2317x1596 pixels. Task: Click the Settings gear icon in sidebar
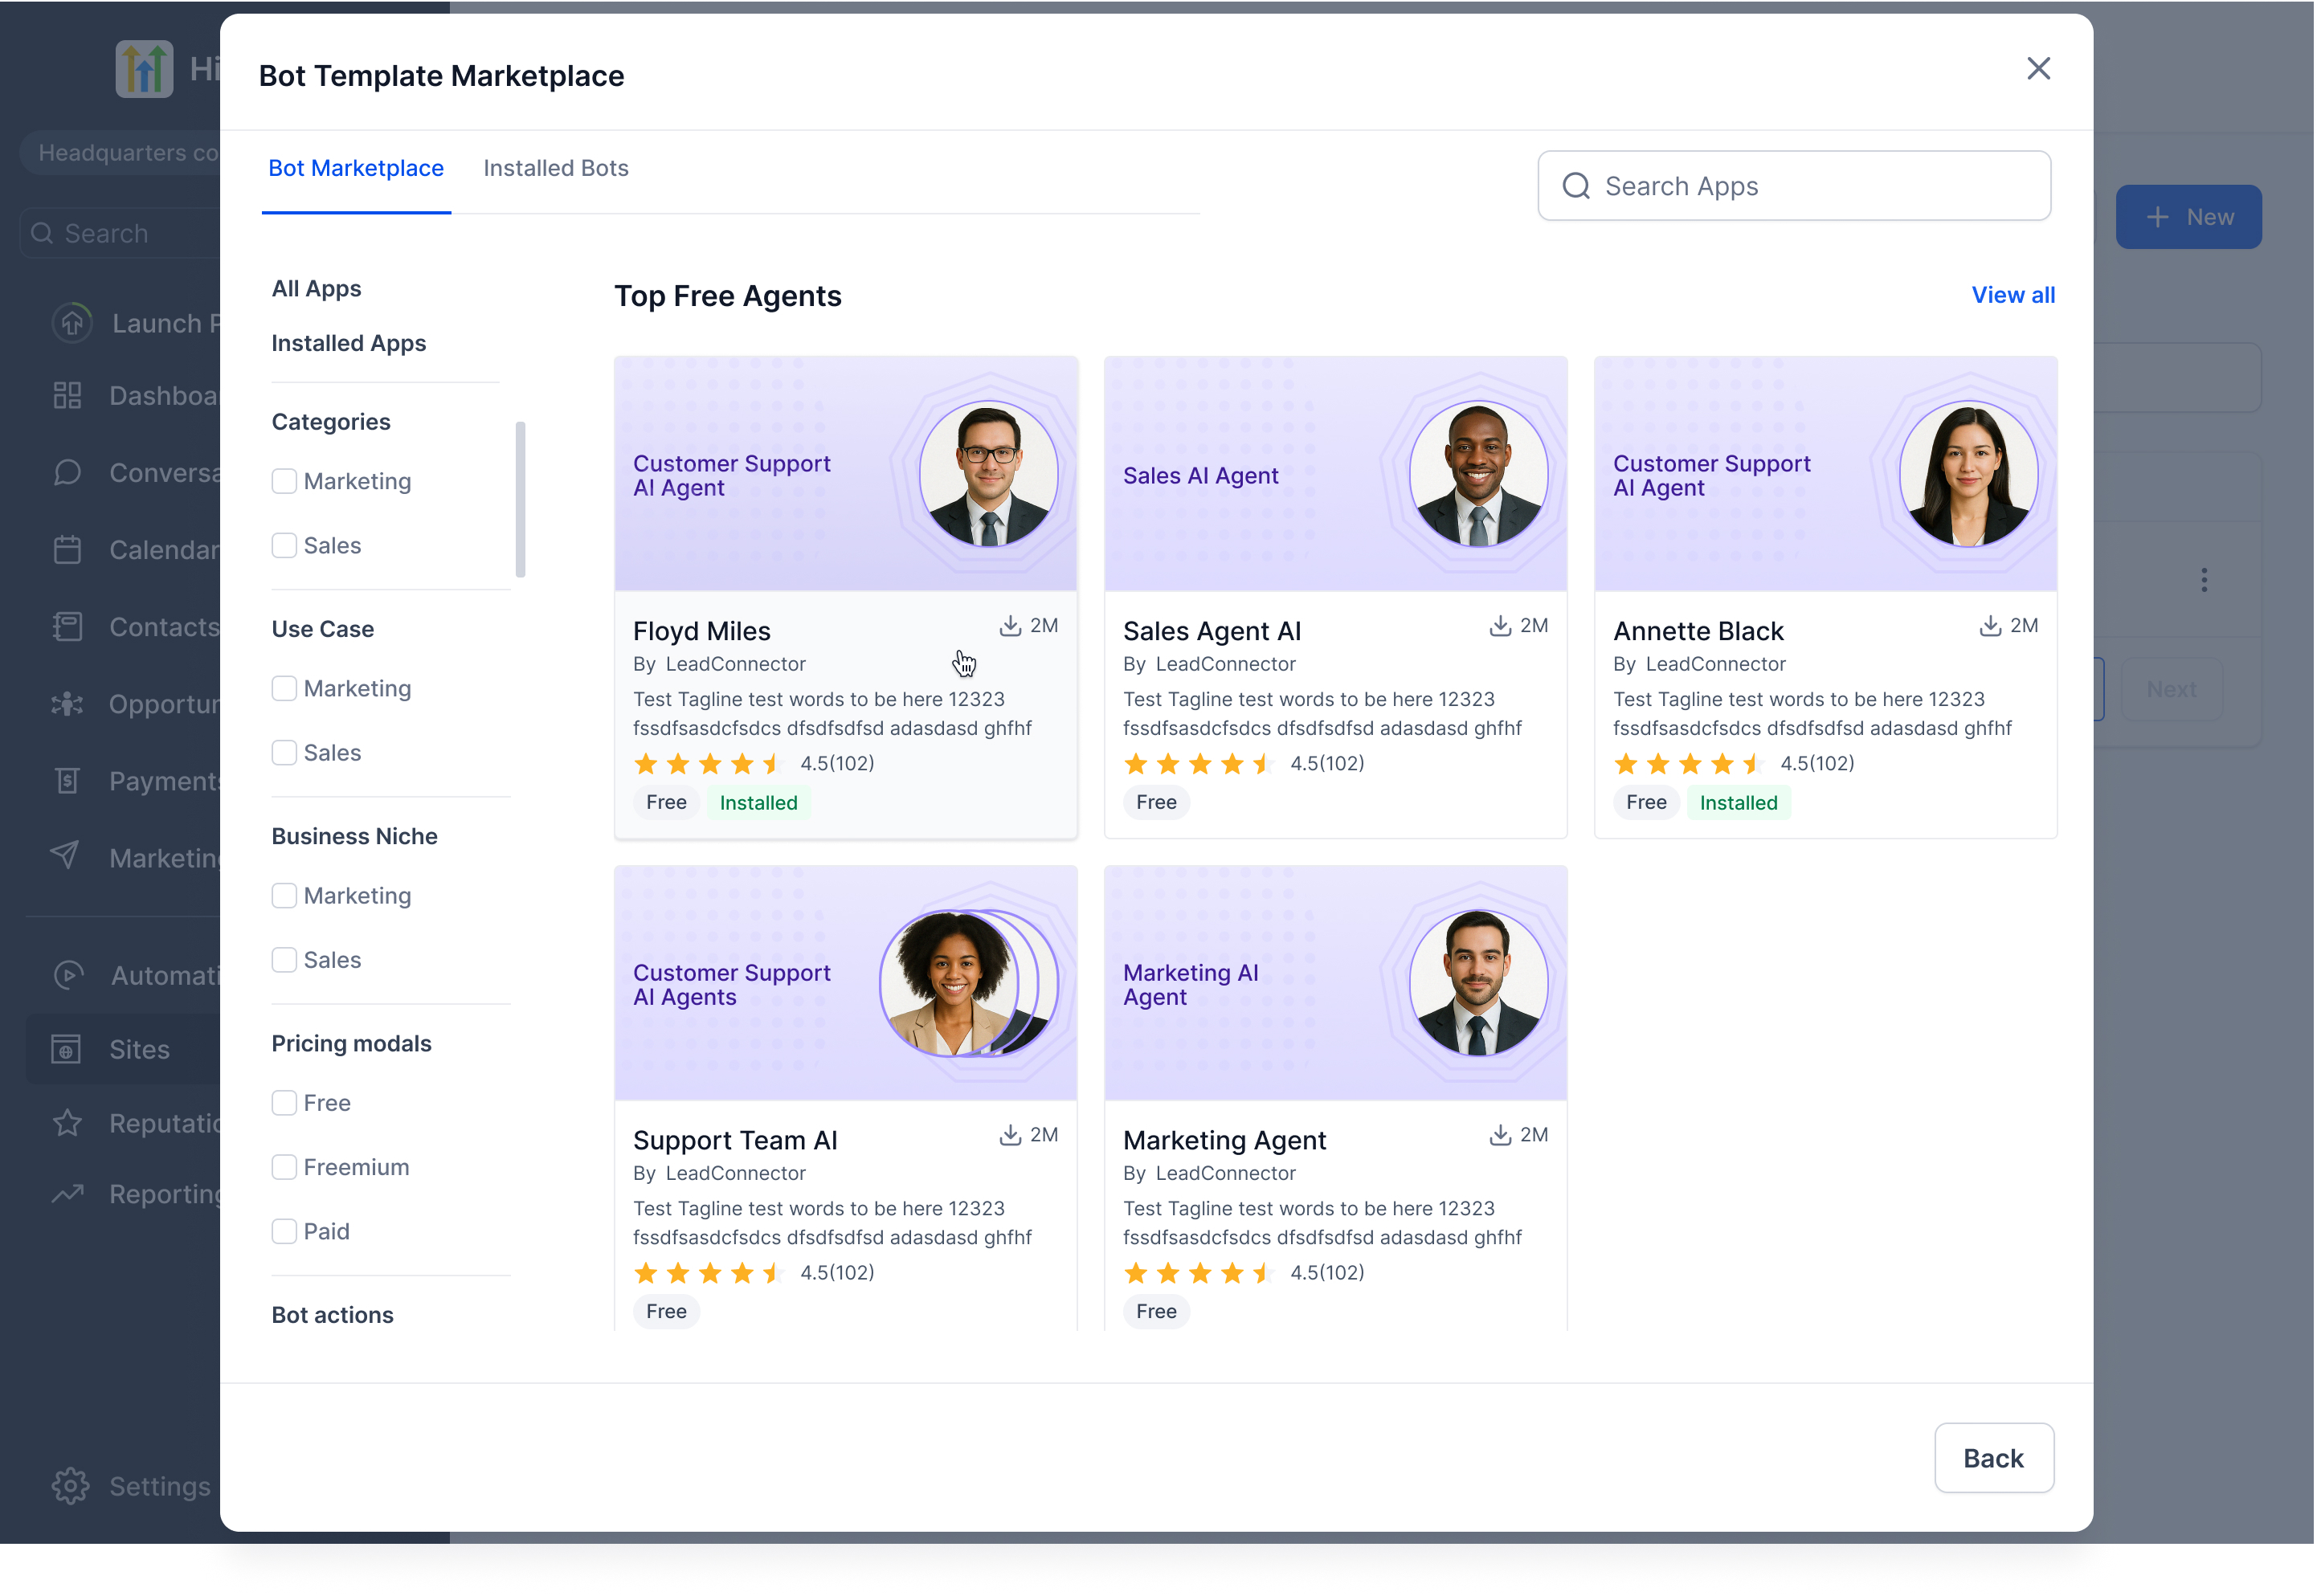tap(70, 1486)
